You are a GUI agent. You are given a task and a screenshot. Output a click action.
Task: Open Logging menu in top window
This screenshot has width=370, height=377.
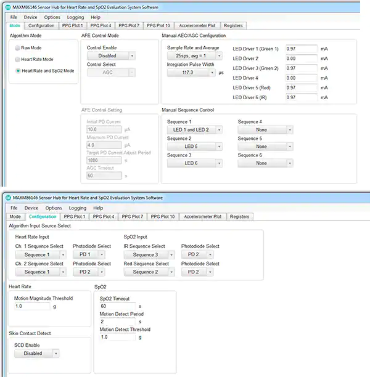click(75, 17)
